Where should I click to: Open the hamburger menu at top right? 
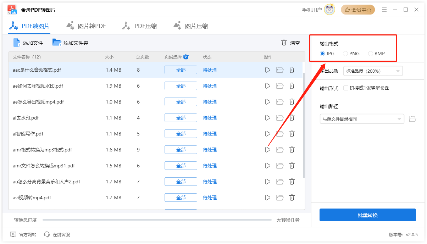[384, 10]
